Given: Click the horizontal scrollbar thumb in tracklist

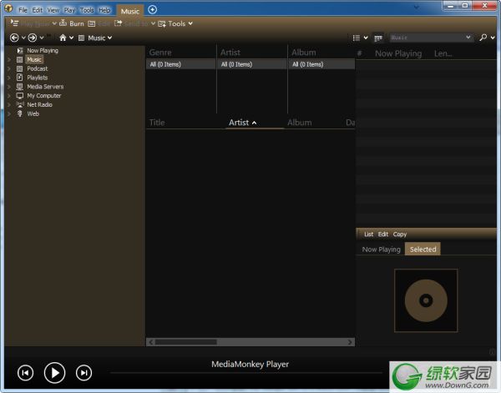Looking at the screenshot, I should point(185,342).
